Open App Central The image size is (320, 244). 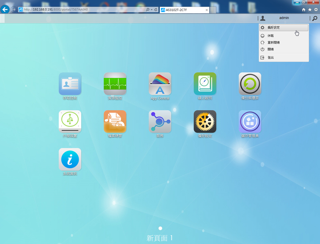point(160,84)
